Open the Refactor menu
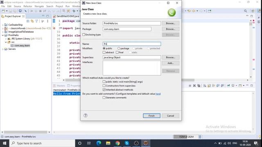Image resolution: width=262 pixels, height=147 pixels. [x=28, y=6]
